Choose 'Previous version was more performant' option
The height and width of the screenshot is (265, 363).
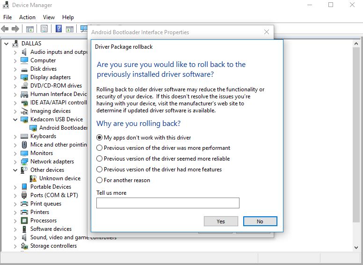(x=99, y=148)
